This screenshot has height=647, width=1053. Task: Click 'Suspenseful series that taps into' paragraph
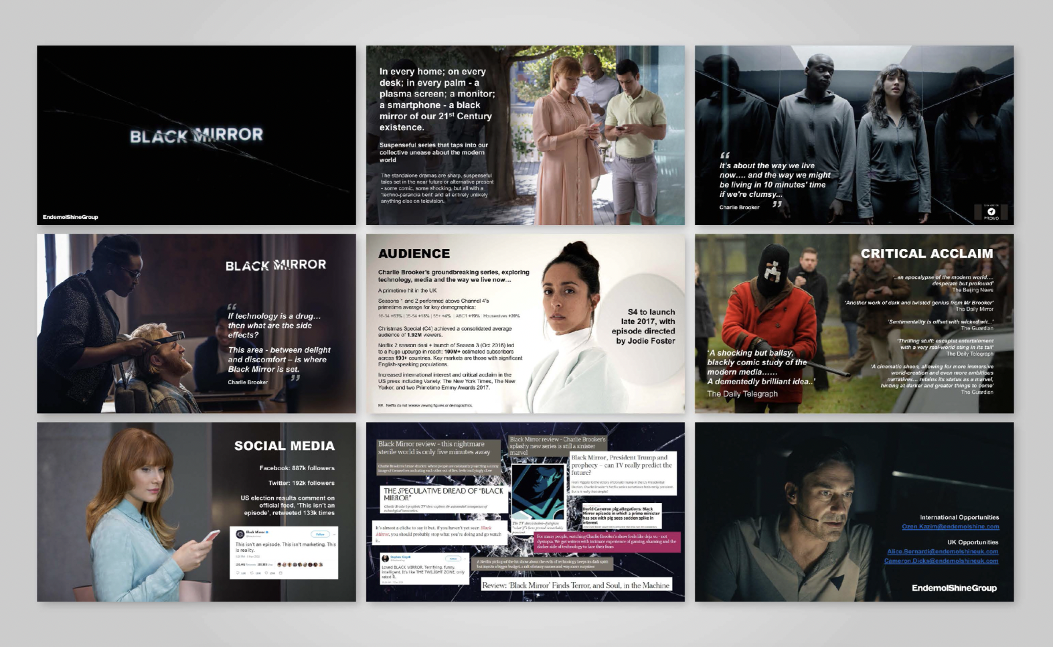coord(434,153)
